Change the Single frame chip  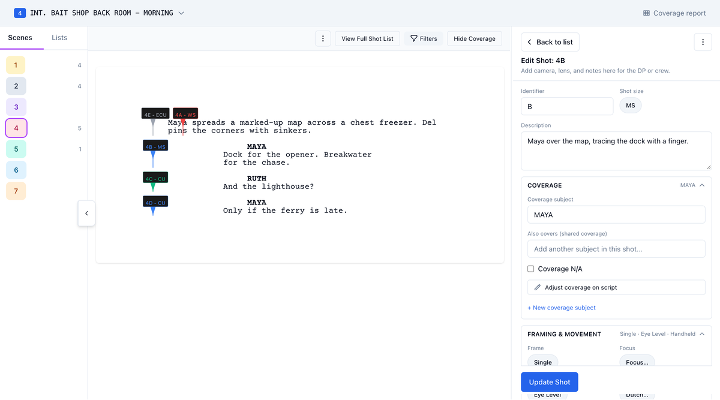click(543, 362)
